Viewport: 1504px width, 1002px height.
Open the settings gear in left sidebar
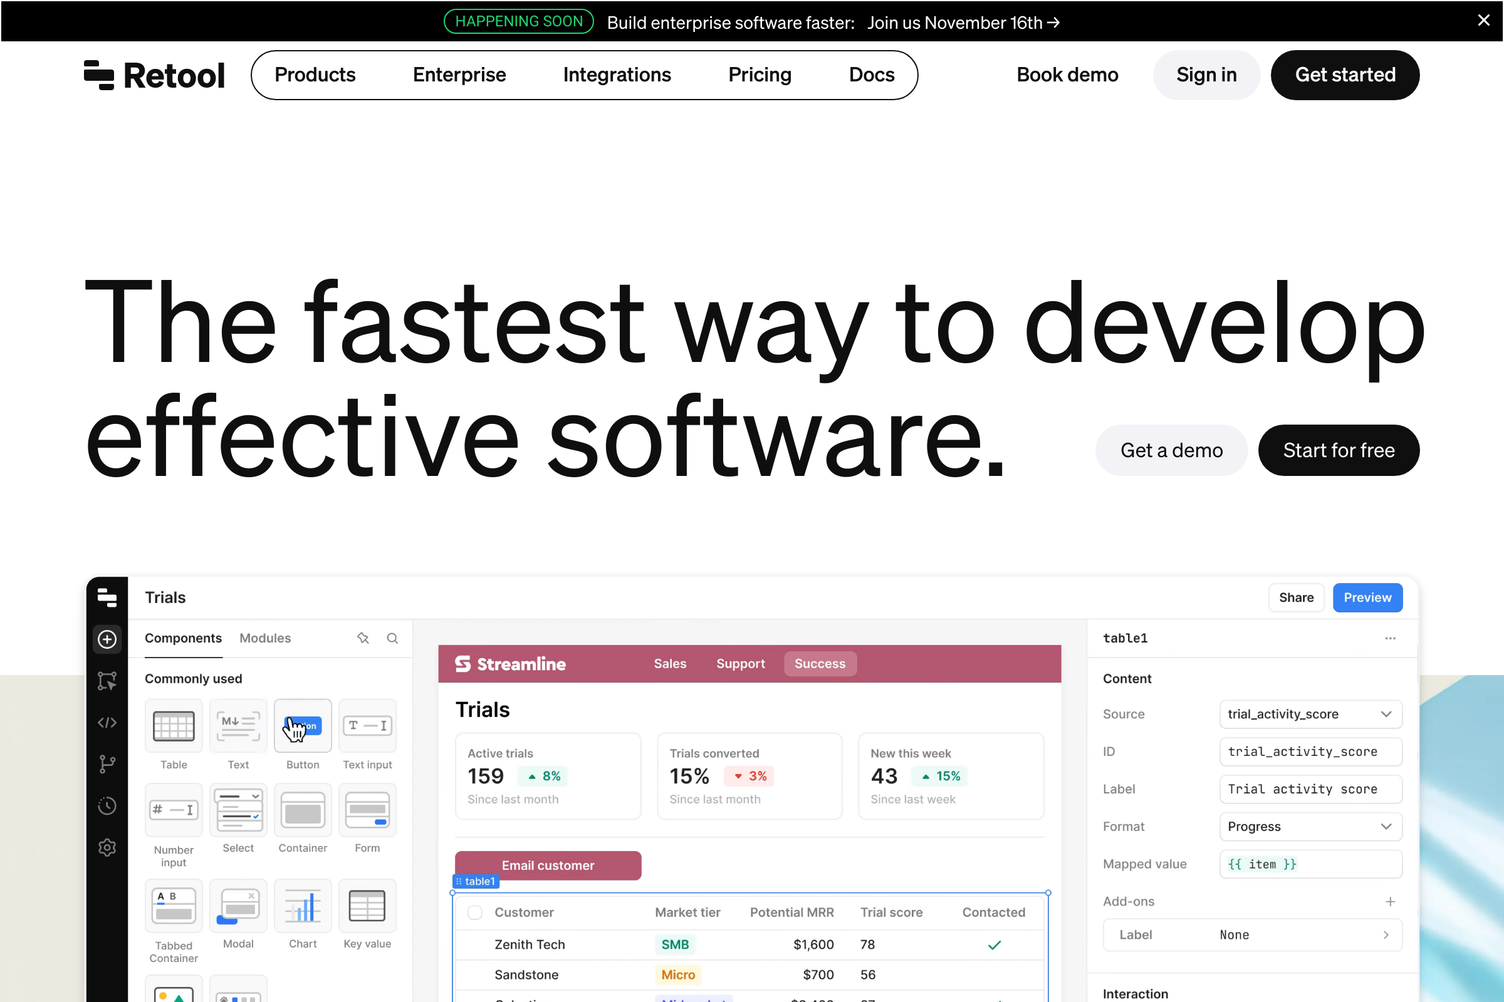click(x=107, y=847)
